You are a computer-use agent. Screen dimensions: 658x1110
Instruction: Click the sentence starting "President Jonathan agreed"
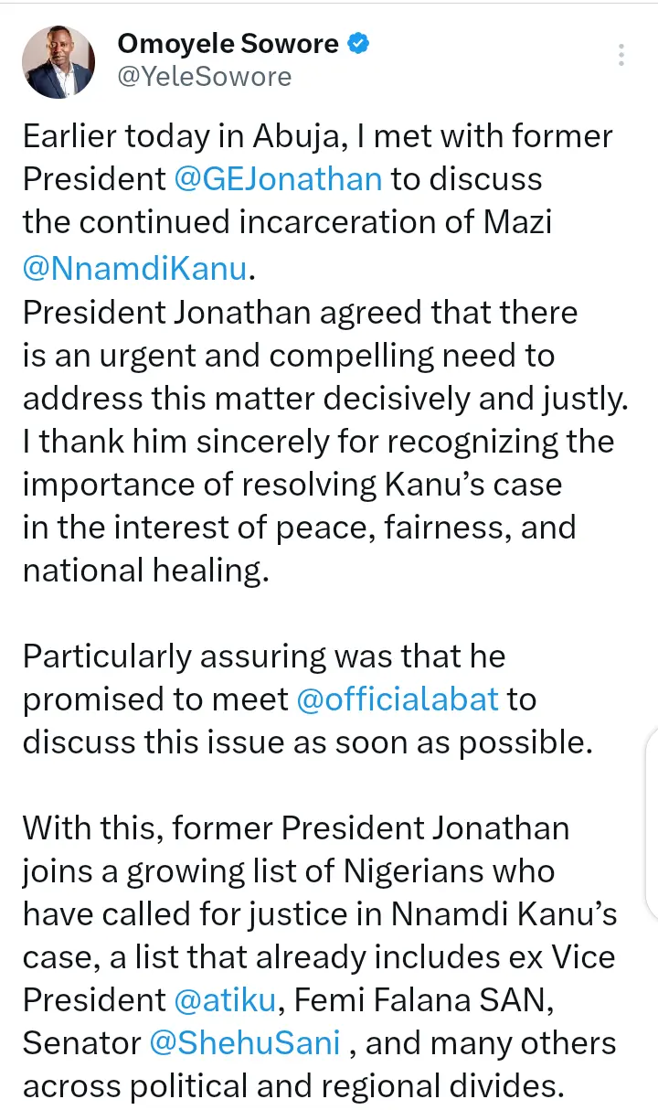click(300, 313)
